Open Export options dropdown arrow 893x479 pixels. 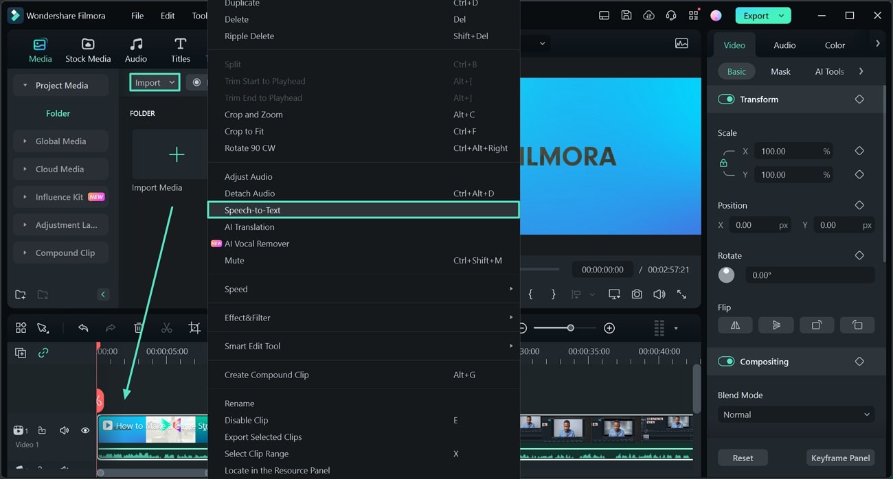coord(782,16)
